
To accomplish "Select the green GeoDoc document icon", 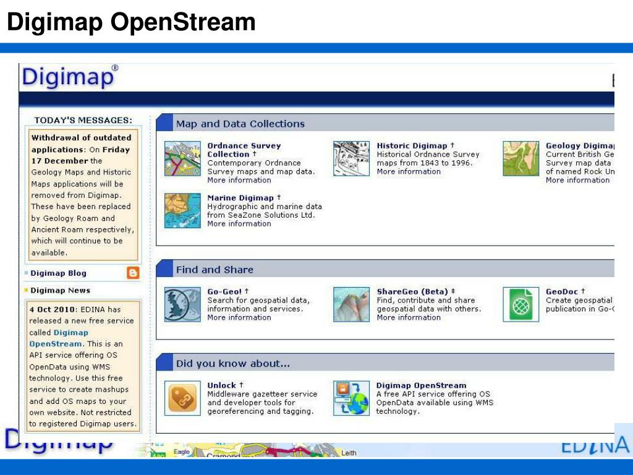I will (520, 304).
